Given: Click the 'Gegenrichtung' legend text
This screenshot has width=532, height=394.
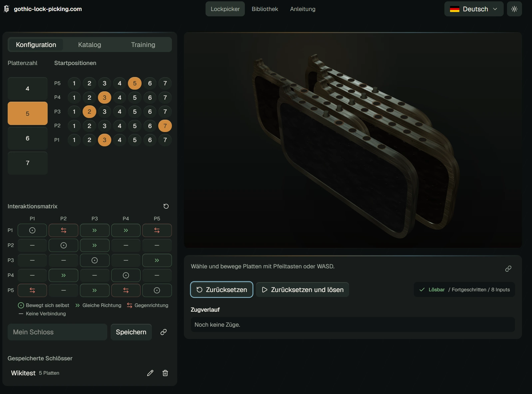Looking at the screenshot, I should point(152,305).
